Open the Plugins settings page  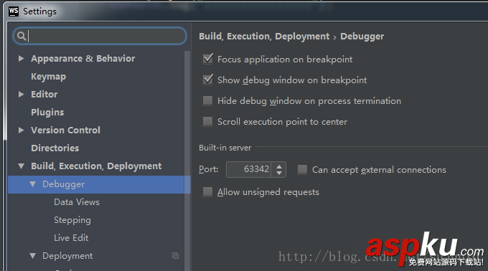tap(47, 112)
